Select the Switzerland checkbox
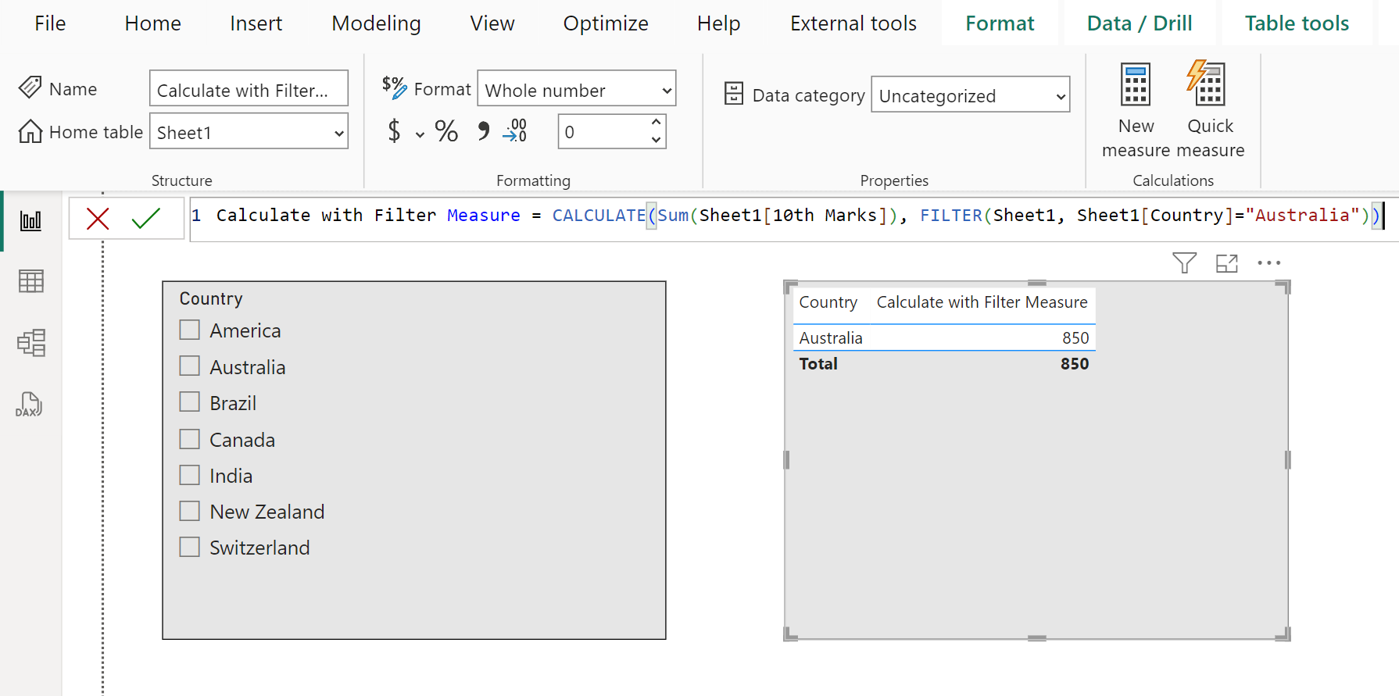The width and height of the screenshot is (1399, 696). point(190,547)
